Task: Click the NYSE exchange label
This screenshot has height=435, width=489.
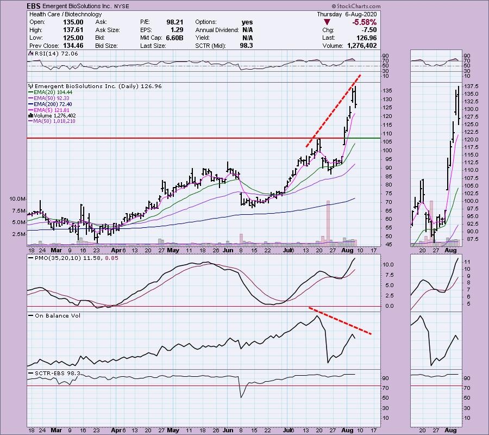Action: 121,6
